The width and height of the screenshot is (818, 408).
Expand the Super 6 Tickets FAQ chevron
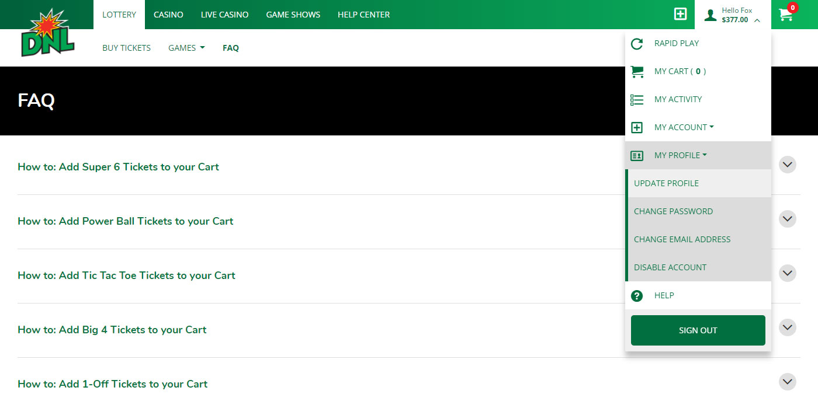788,165
